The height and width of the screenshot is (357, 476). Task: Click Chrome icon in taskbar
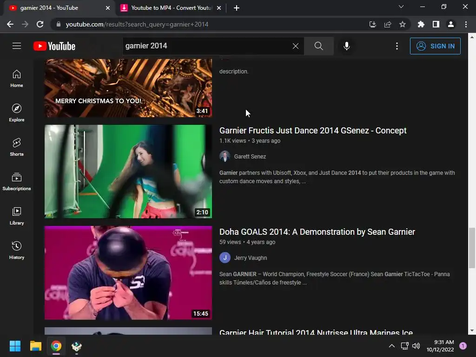coord(56,346)
